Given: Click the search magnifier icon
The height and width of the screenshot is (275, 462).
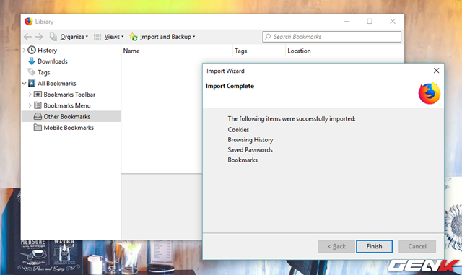Looking at the screenshot, I should click(268, 37).
